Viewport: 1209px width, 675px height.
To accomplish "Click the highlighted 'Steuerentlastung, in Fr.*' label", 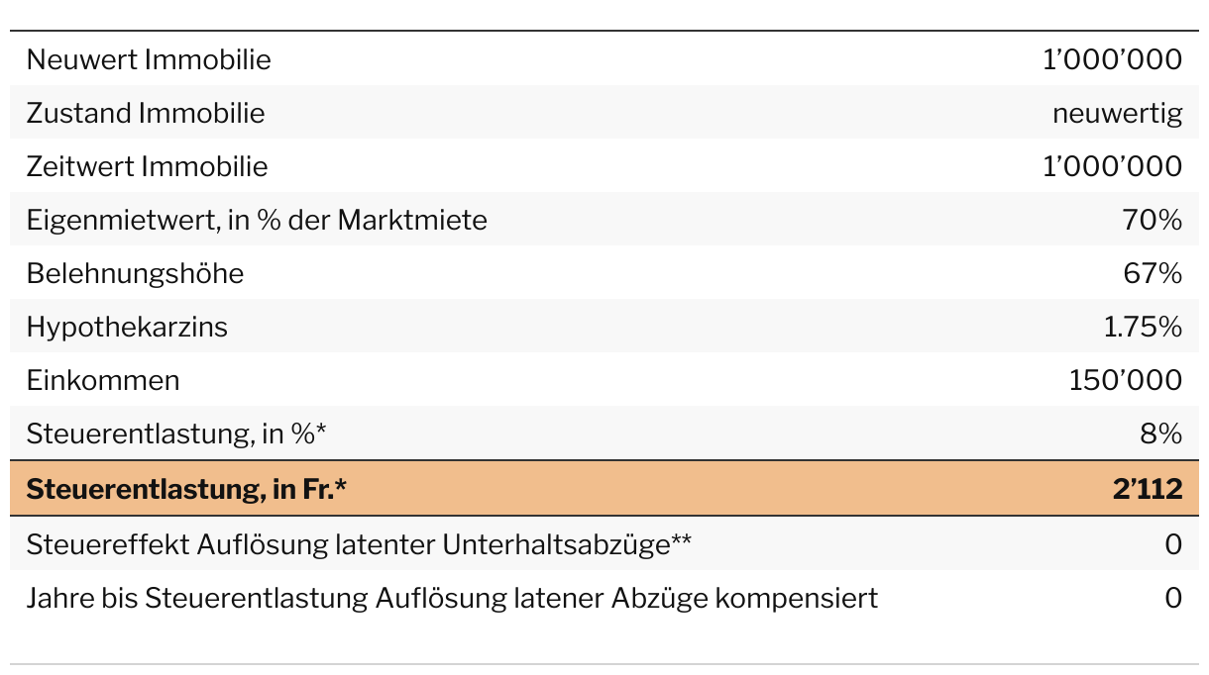I will (x=186, y=489).
